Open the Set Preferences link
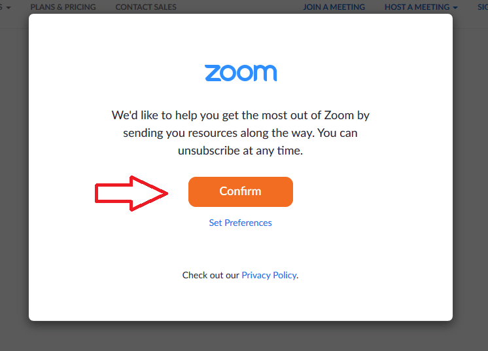The image size is (488, 351). [240, 223]
